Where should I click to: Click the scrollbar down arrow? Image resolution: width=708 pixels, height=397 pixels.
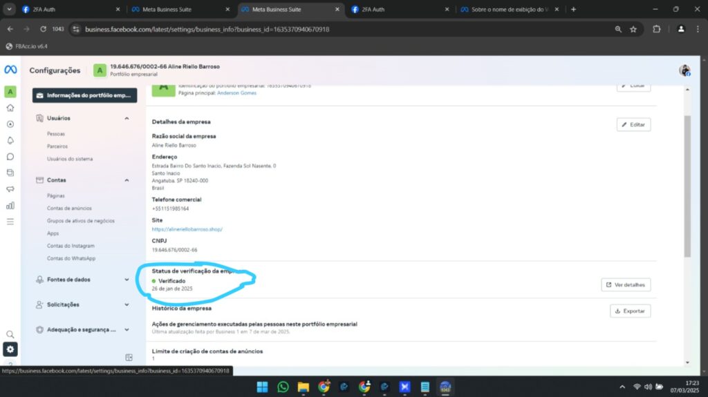click(687, 362)
